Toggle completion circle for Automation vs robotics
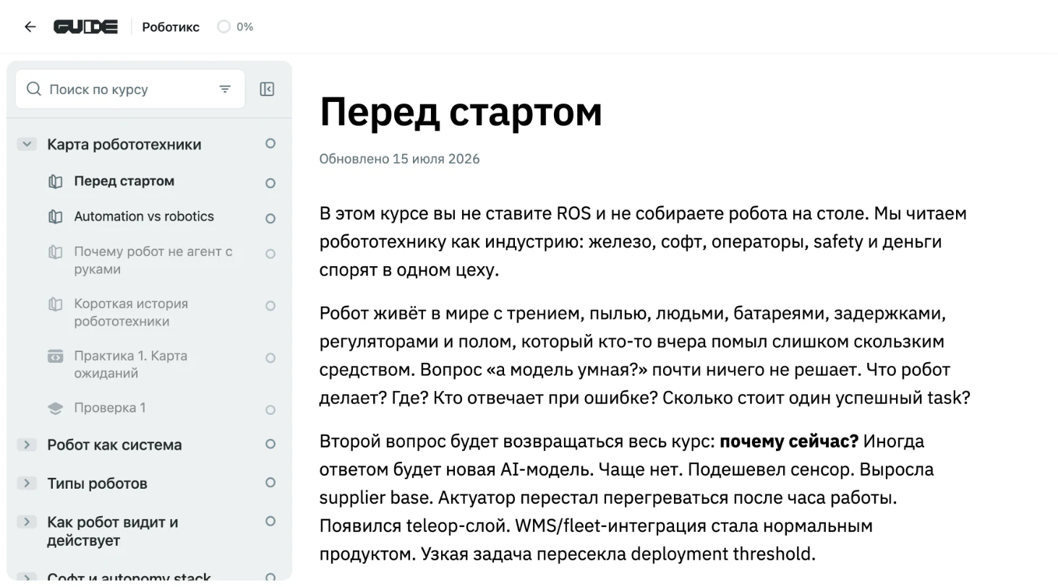This screenshot has height=587, width=1058. pyautogui.click(x=270, y=218)
